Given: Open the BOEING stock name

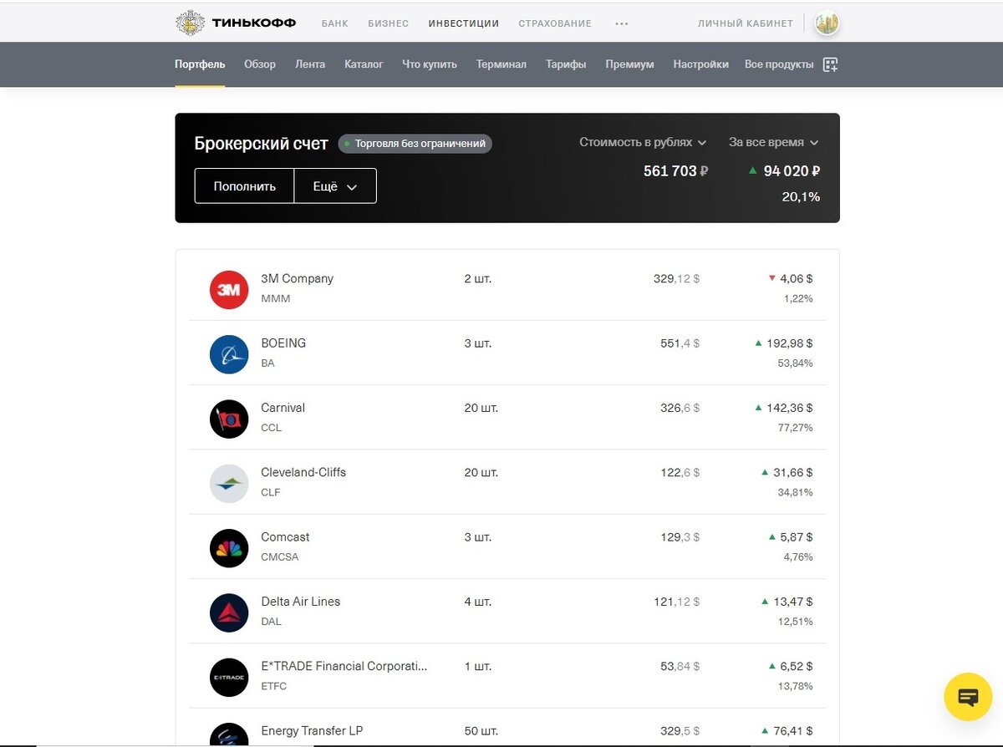Looking at the screenshot, I should coord(283,343).
